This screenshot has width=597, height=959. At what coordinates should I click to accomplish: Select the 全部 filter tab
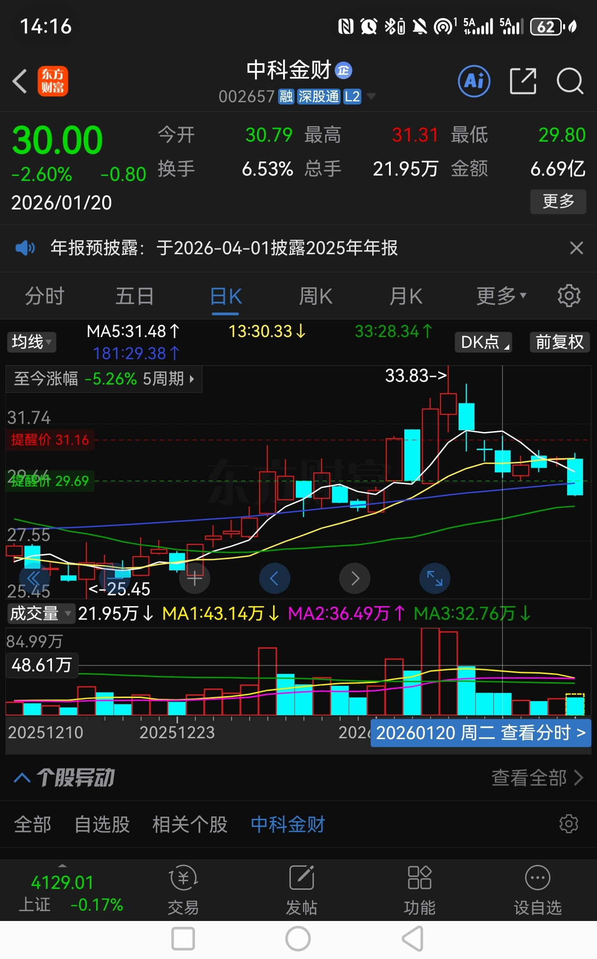click(33, 824)
